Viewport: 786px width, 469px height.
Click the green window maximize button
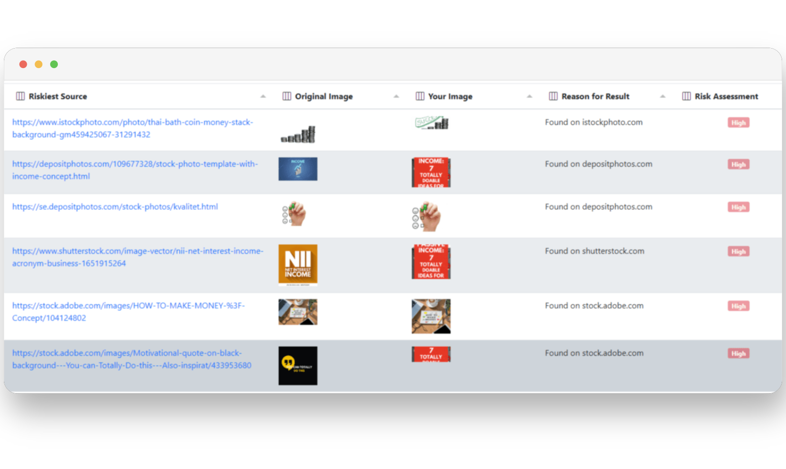(x=54, y=64)
